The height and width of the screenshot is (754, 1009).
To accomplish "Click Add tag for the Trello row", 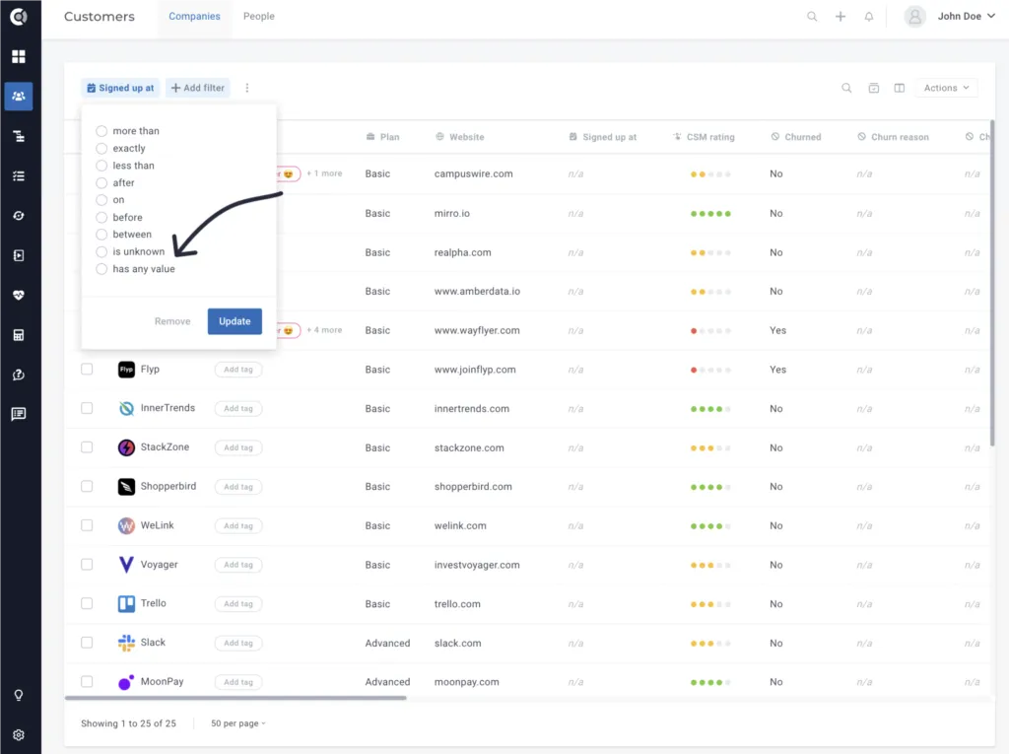I will (x=238, y=604).
